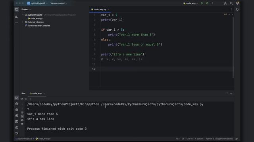Open the Python Packages tool window icon

click(17, 110)
